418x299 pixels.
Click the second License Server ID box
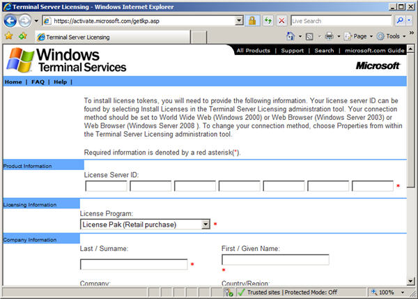pos(150,186)
